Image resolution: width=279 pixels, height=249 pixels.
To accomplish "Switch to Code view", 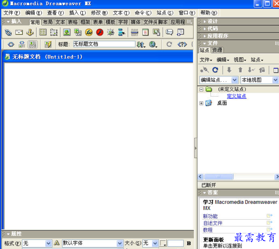I will (11, 44).
